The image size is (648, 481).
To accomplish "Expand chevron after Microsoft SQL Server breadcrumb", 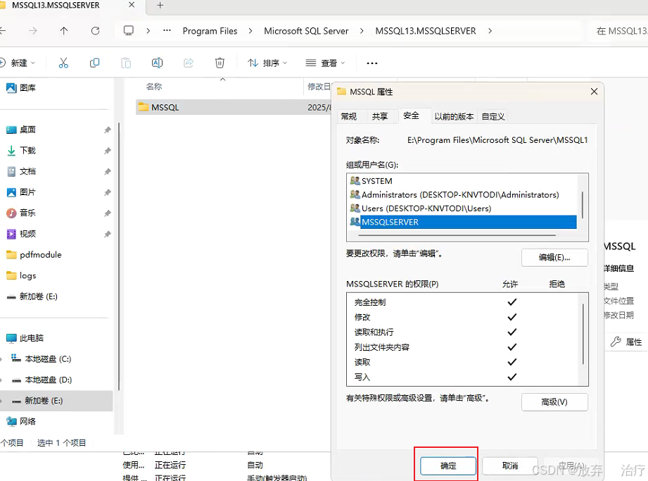I will tap(362, 31).
